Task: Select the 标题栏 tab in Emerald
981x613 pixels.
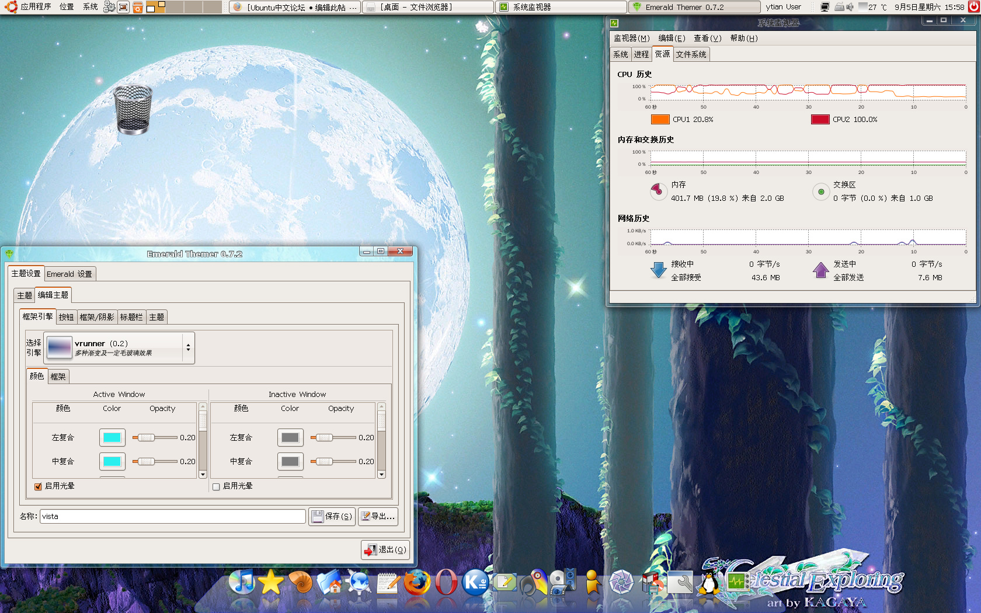Action: click(131, 317)
